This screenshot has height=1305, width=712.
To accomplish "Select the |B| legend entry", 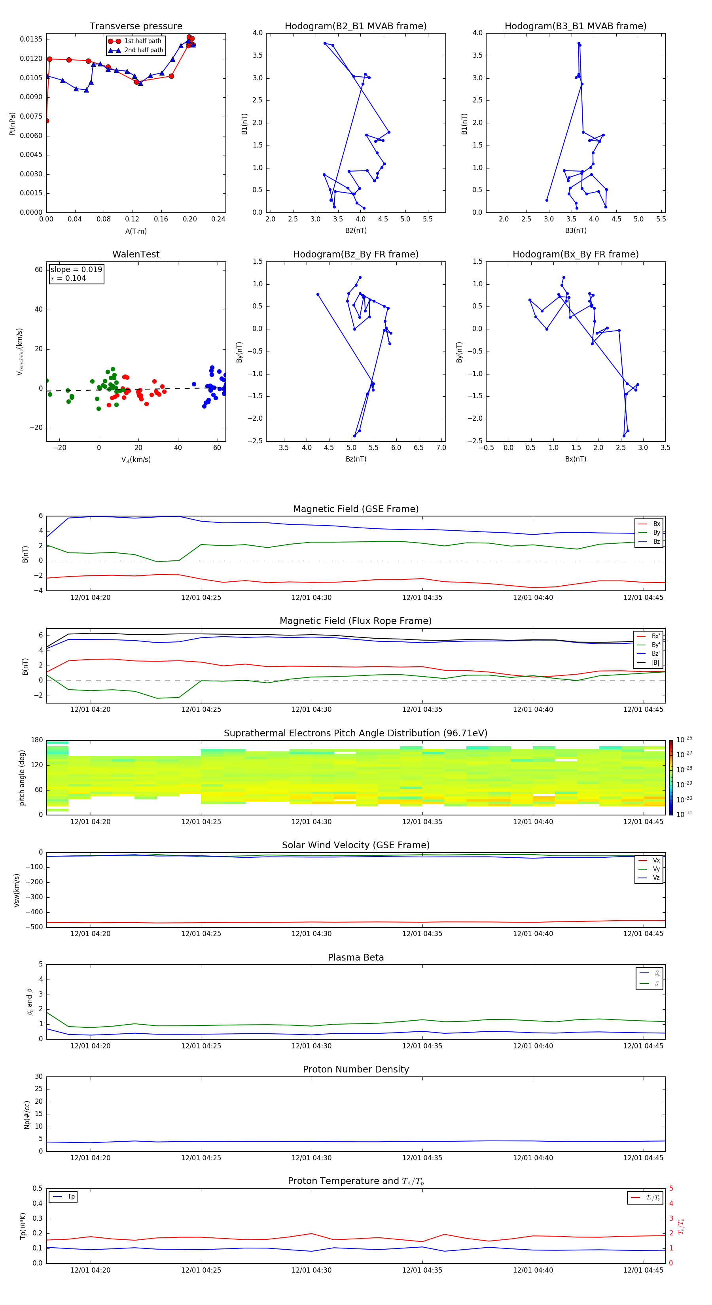I will point(649,663).
